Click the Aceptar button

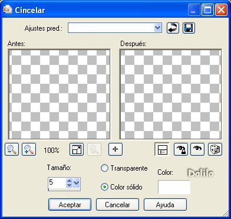pyautogui.click(x=70, y=205)
